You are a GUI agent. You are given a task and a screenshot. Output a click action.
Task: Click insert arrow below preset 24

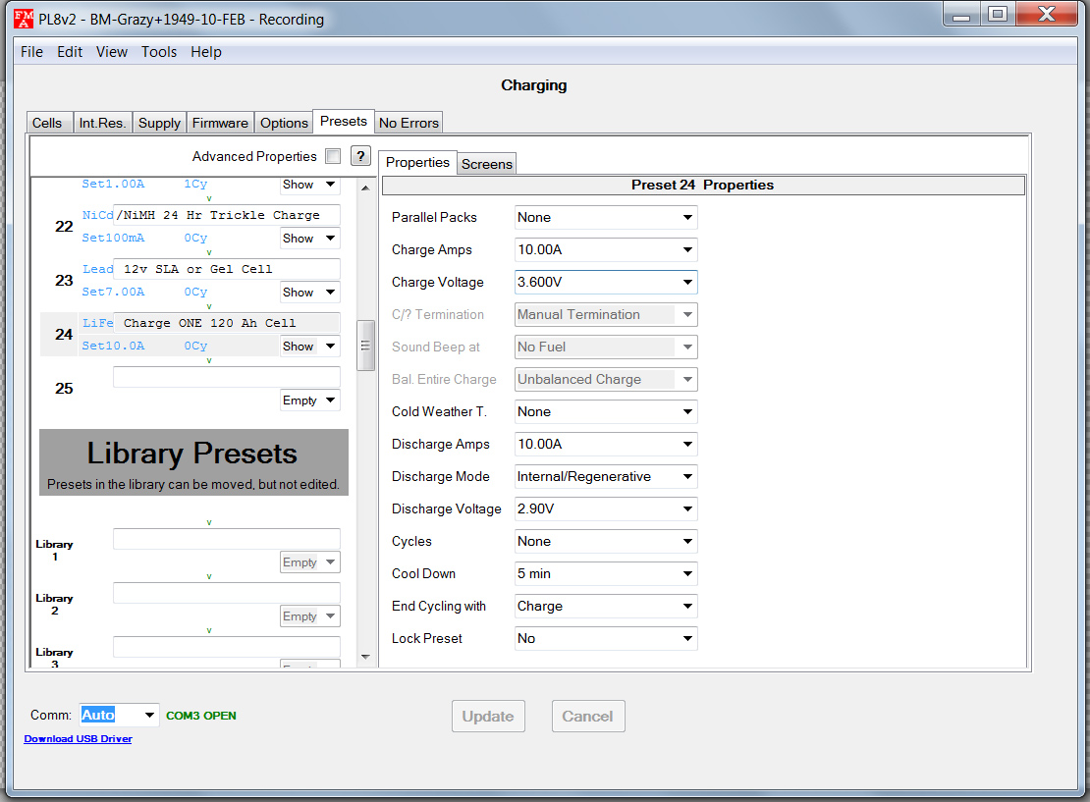(209, 360)
